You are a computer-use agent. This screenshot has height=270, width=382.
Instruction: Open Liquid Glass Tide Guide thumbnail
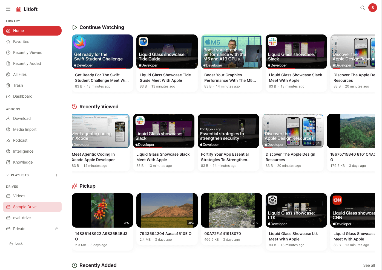pos(167,52)
